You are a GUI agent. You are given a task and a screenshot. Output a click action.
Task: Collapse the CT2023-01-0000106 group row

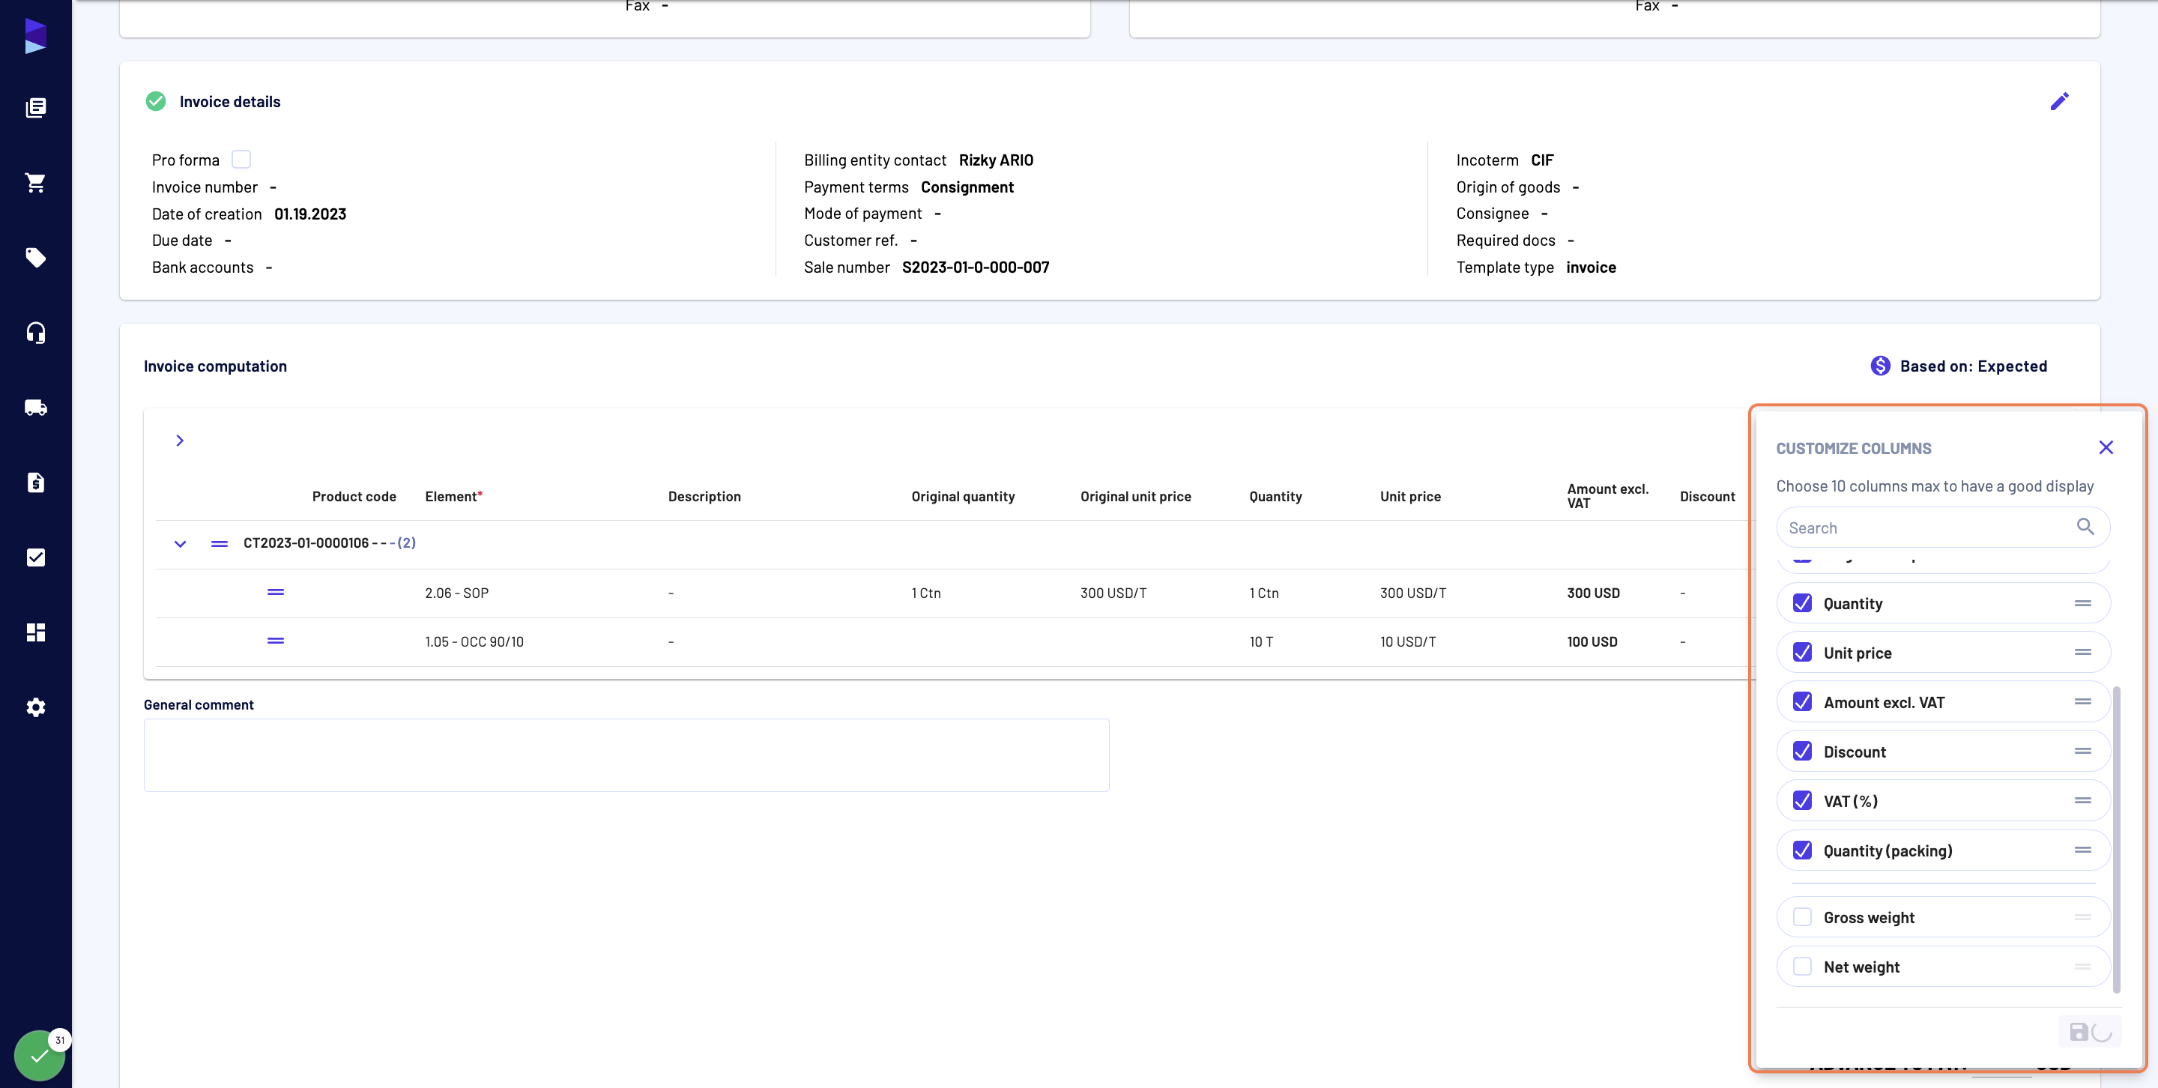179,543
